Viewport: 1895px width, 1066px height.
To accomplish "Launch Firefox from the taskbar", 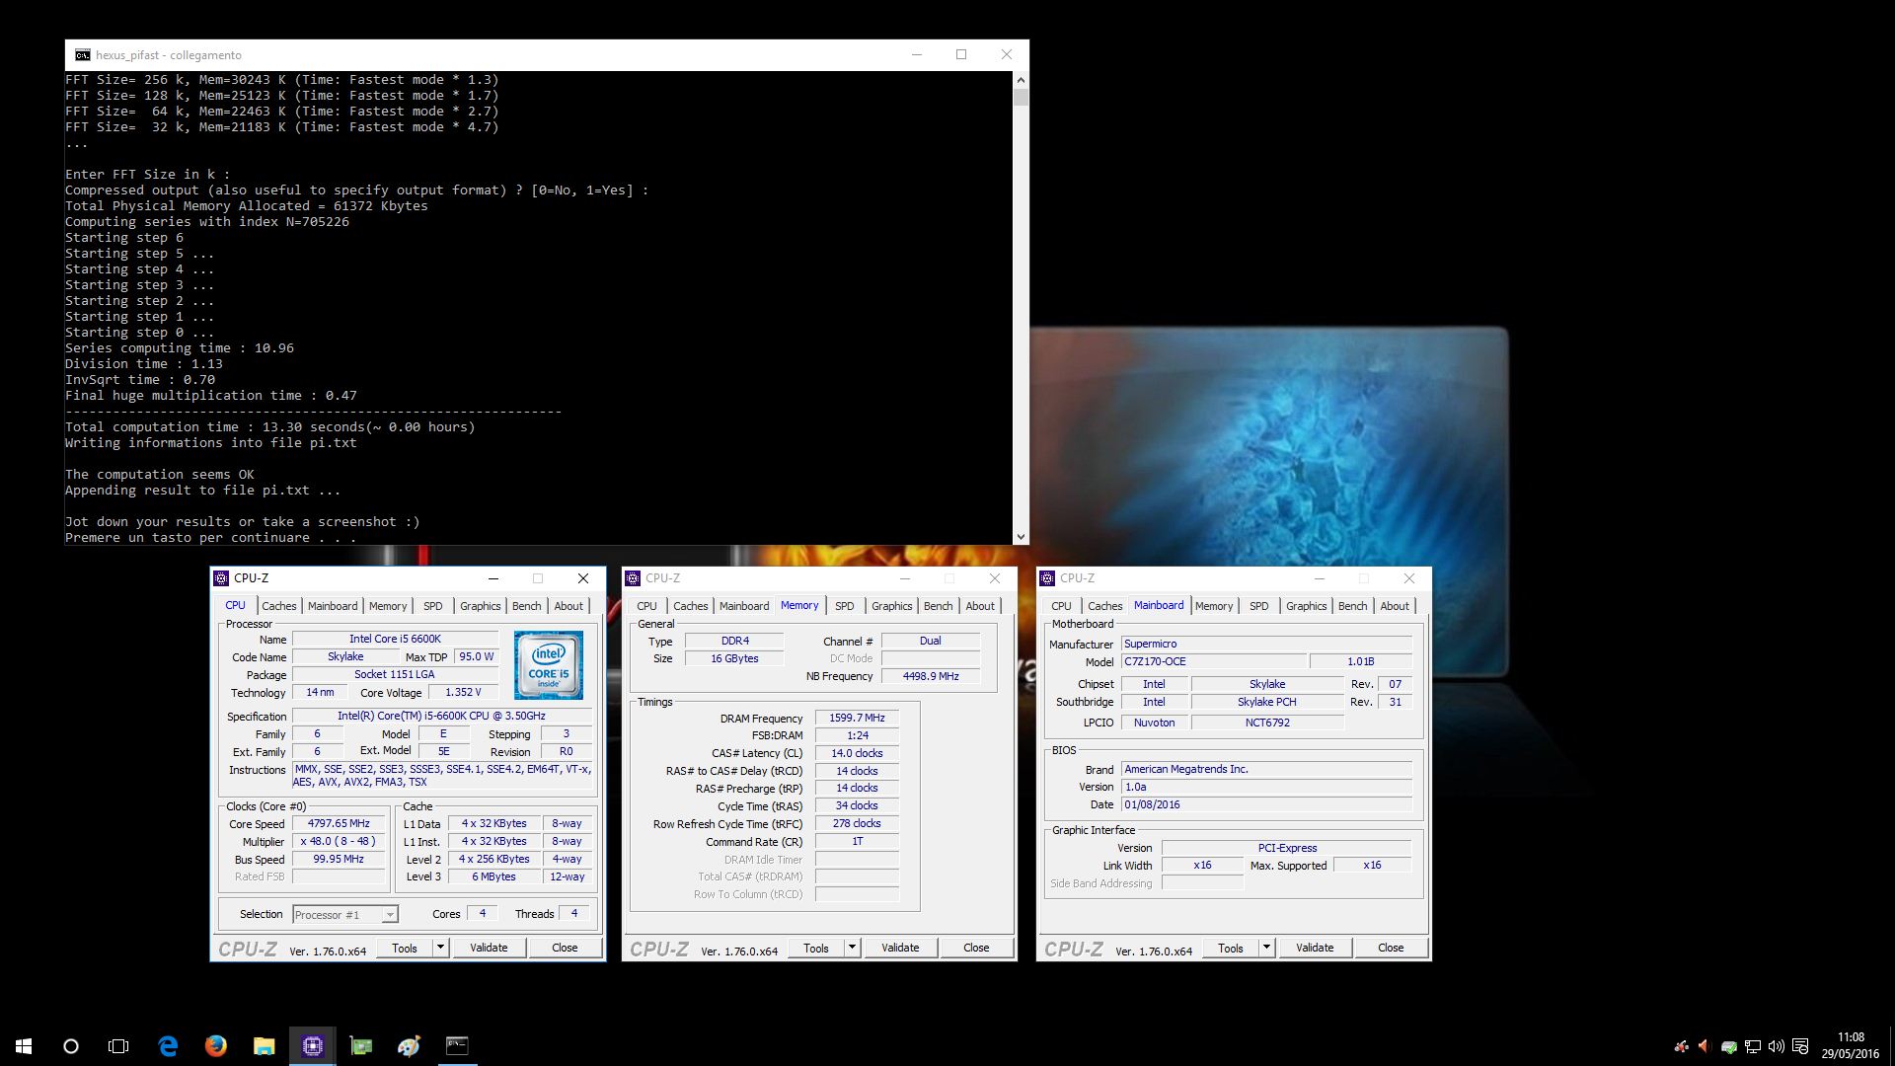I will tap(215, 1046).
